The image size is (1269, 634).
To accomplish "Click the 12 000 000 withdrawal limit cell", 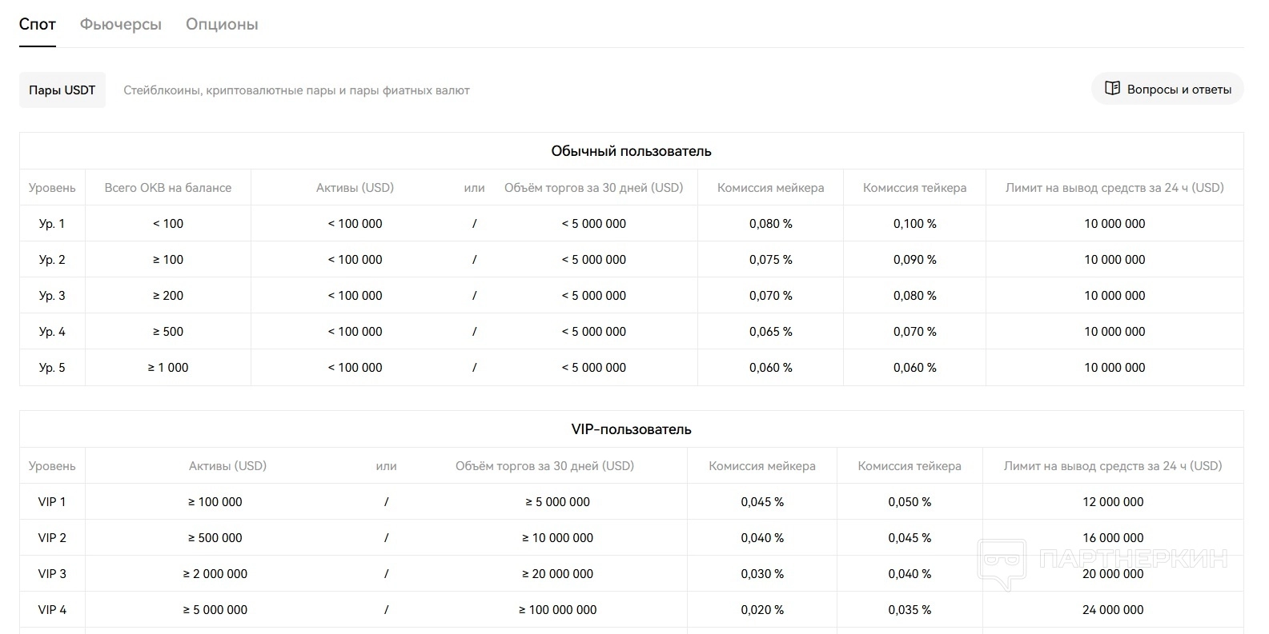I will (x=1113, y=502).
